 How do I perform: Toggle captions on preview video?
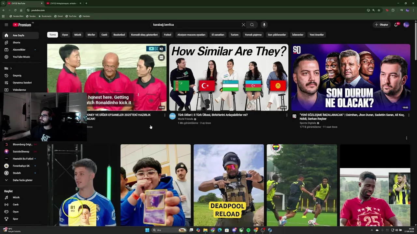point(161,58)
